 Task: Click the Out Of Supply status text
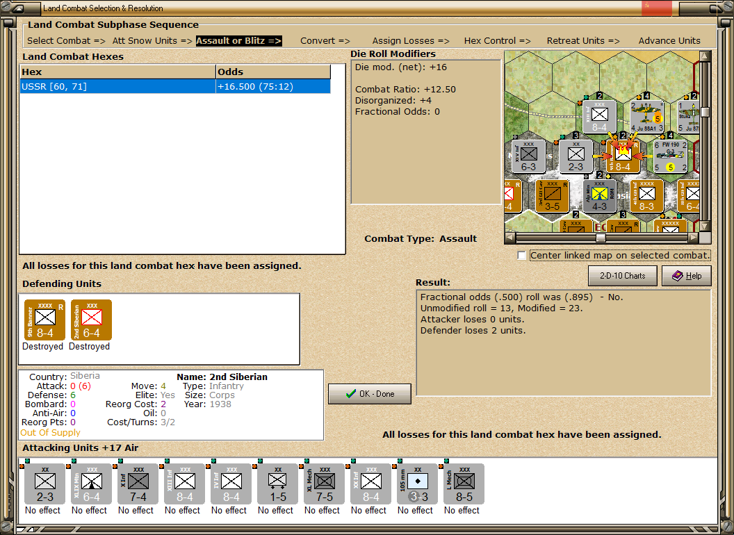coord(50,432)
